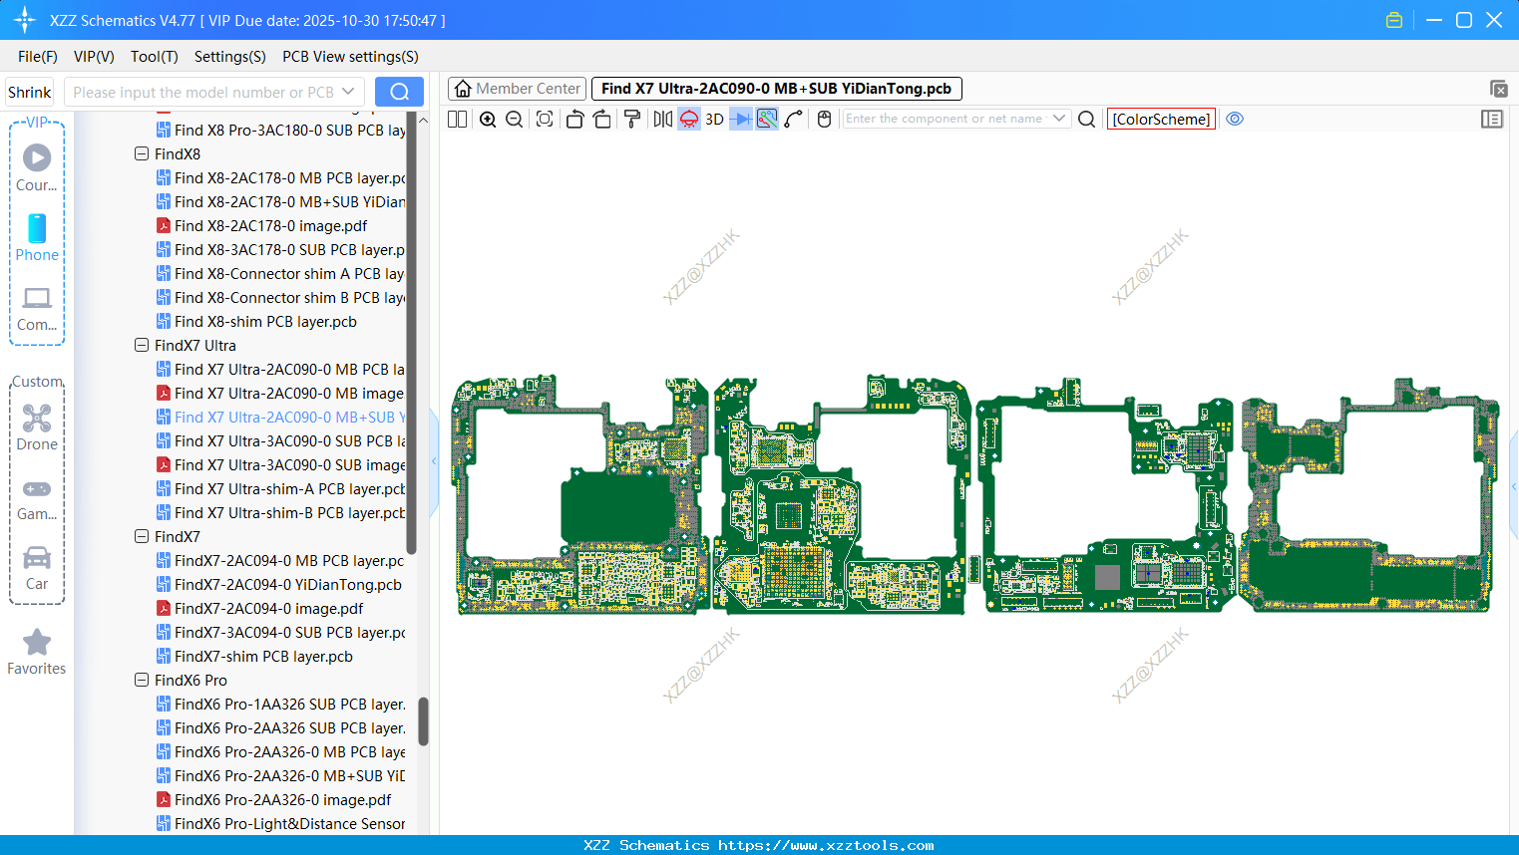Open the Car category
Screen dimensions: 1519x855
[x=37, y=568]
